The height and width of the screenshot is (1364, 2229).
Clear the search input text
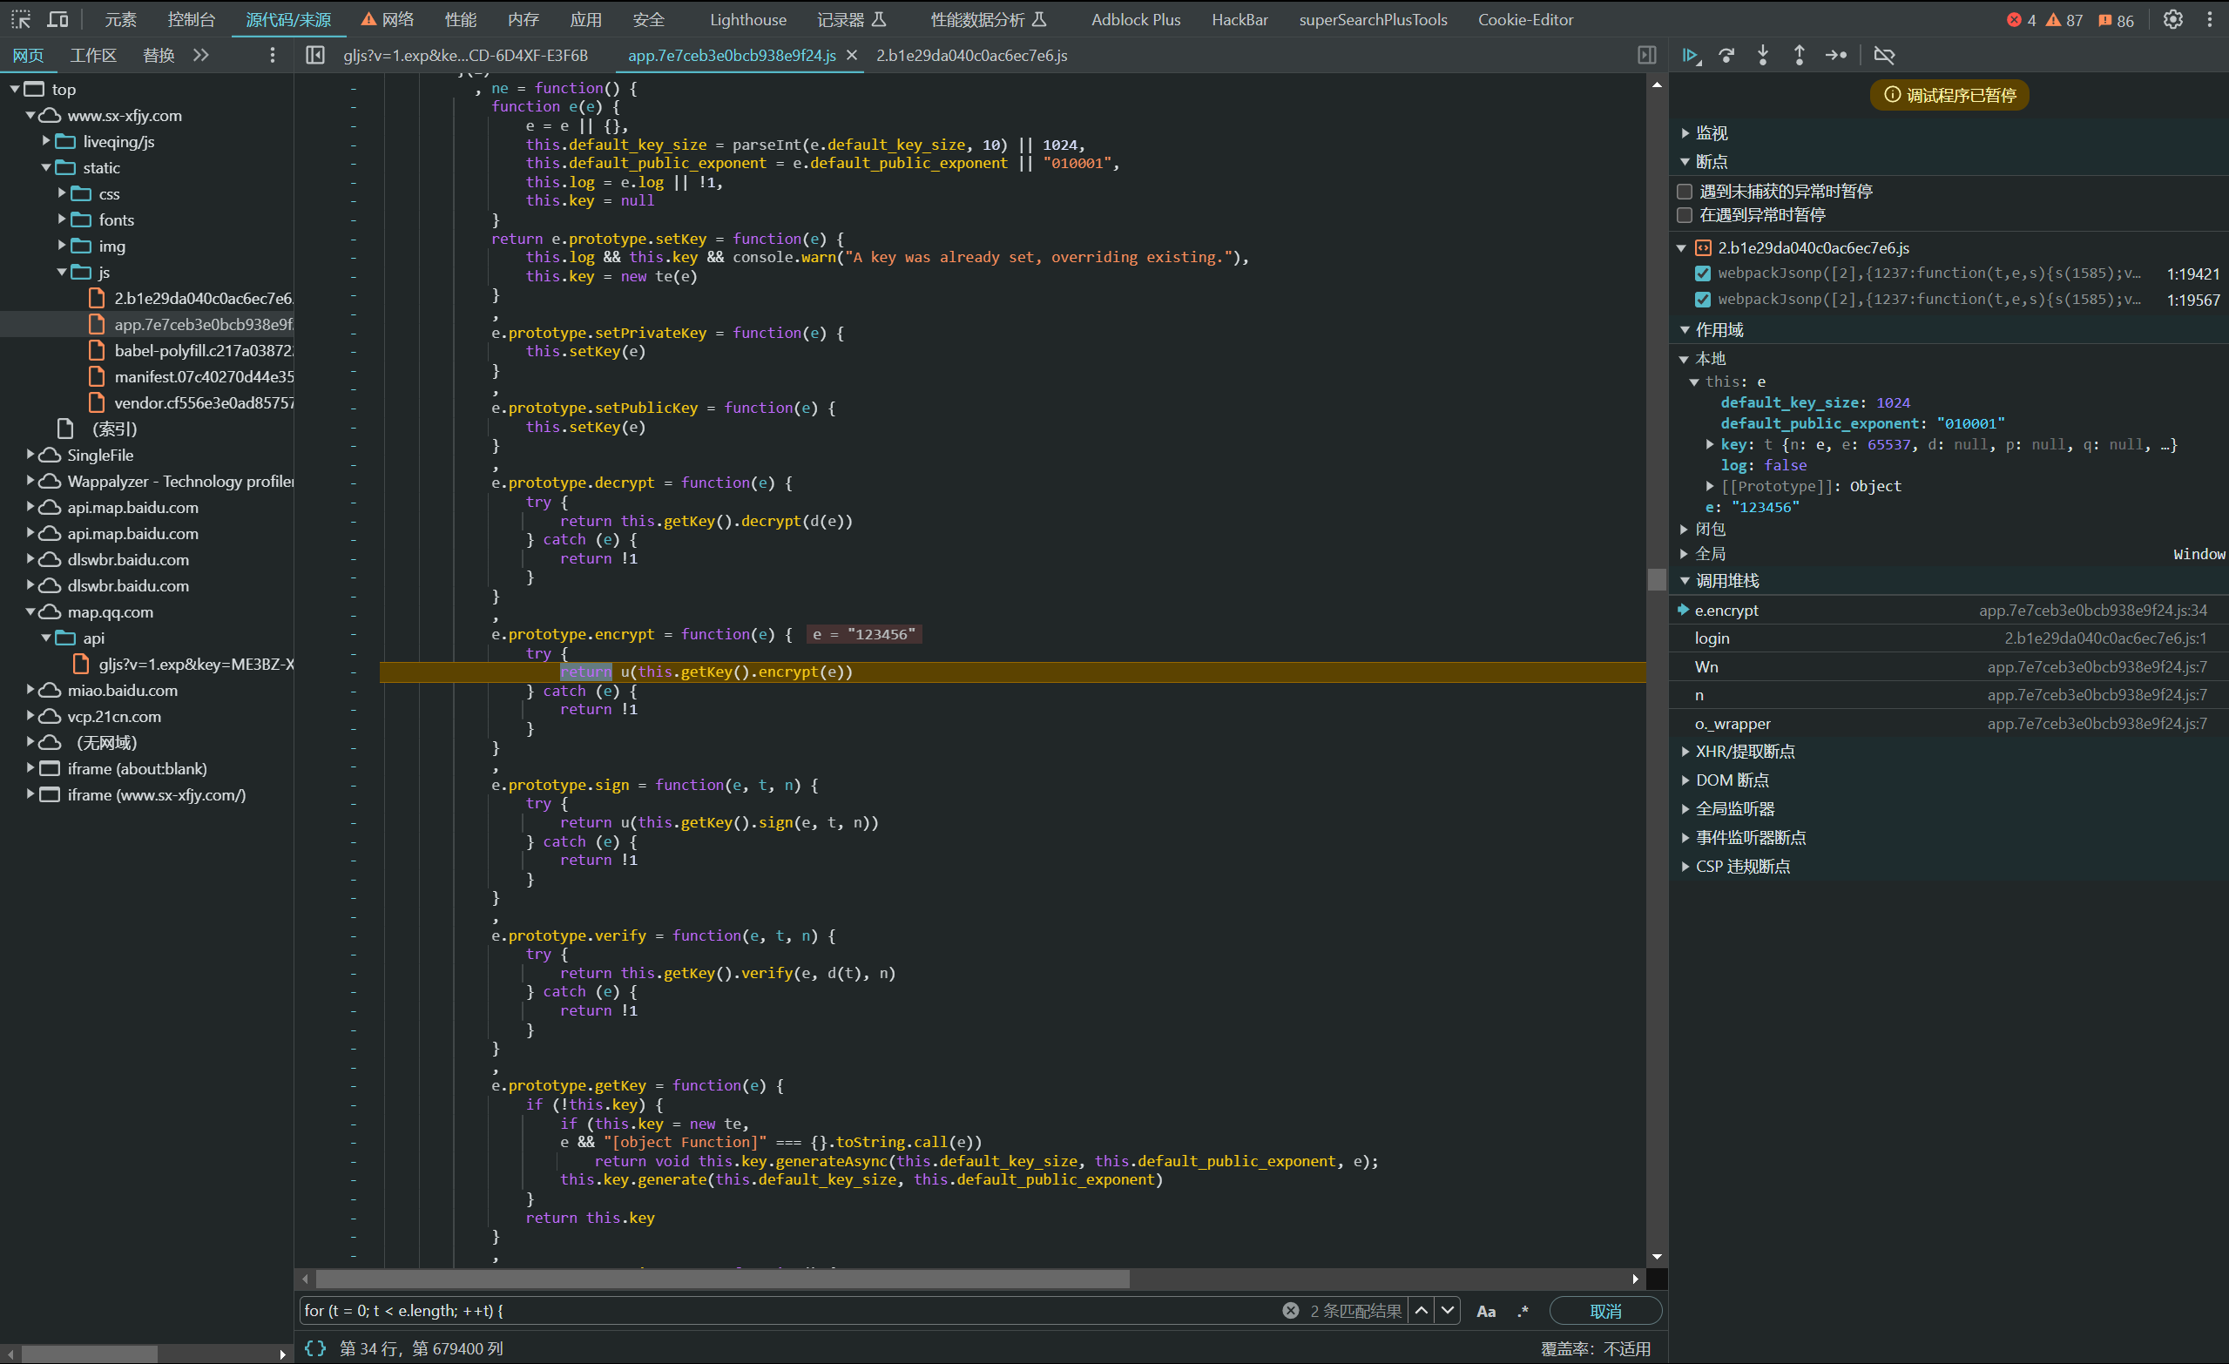1291,1311
